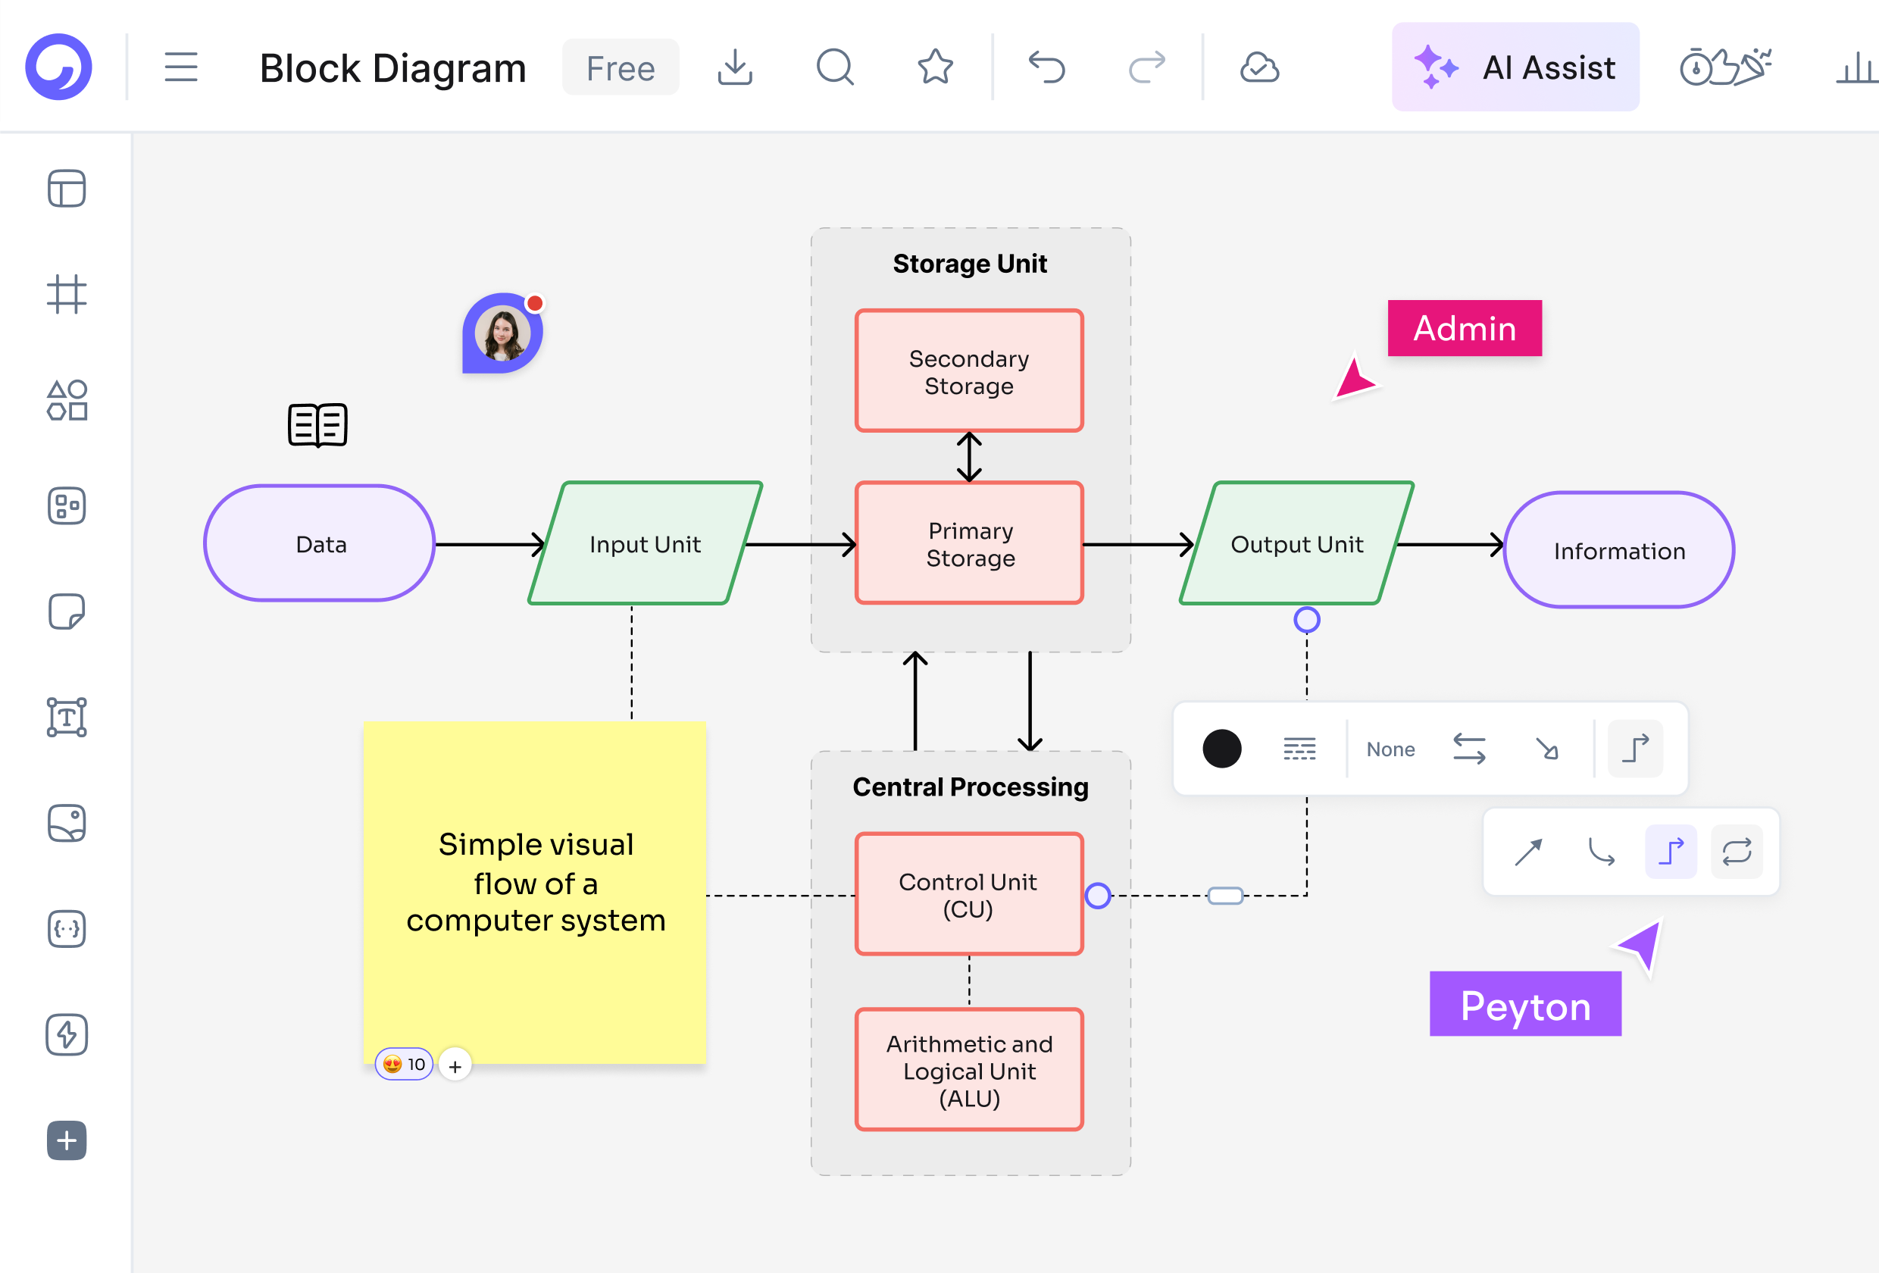The height and width of the screenshot is (1273, 1879).
Task: Open the arrowhead end style option
Action: tap(1546, 749)
